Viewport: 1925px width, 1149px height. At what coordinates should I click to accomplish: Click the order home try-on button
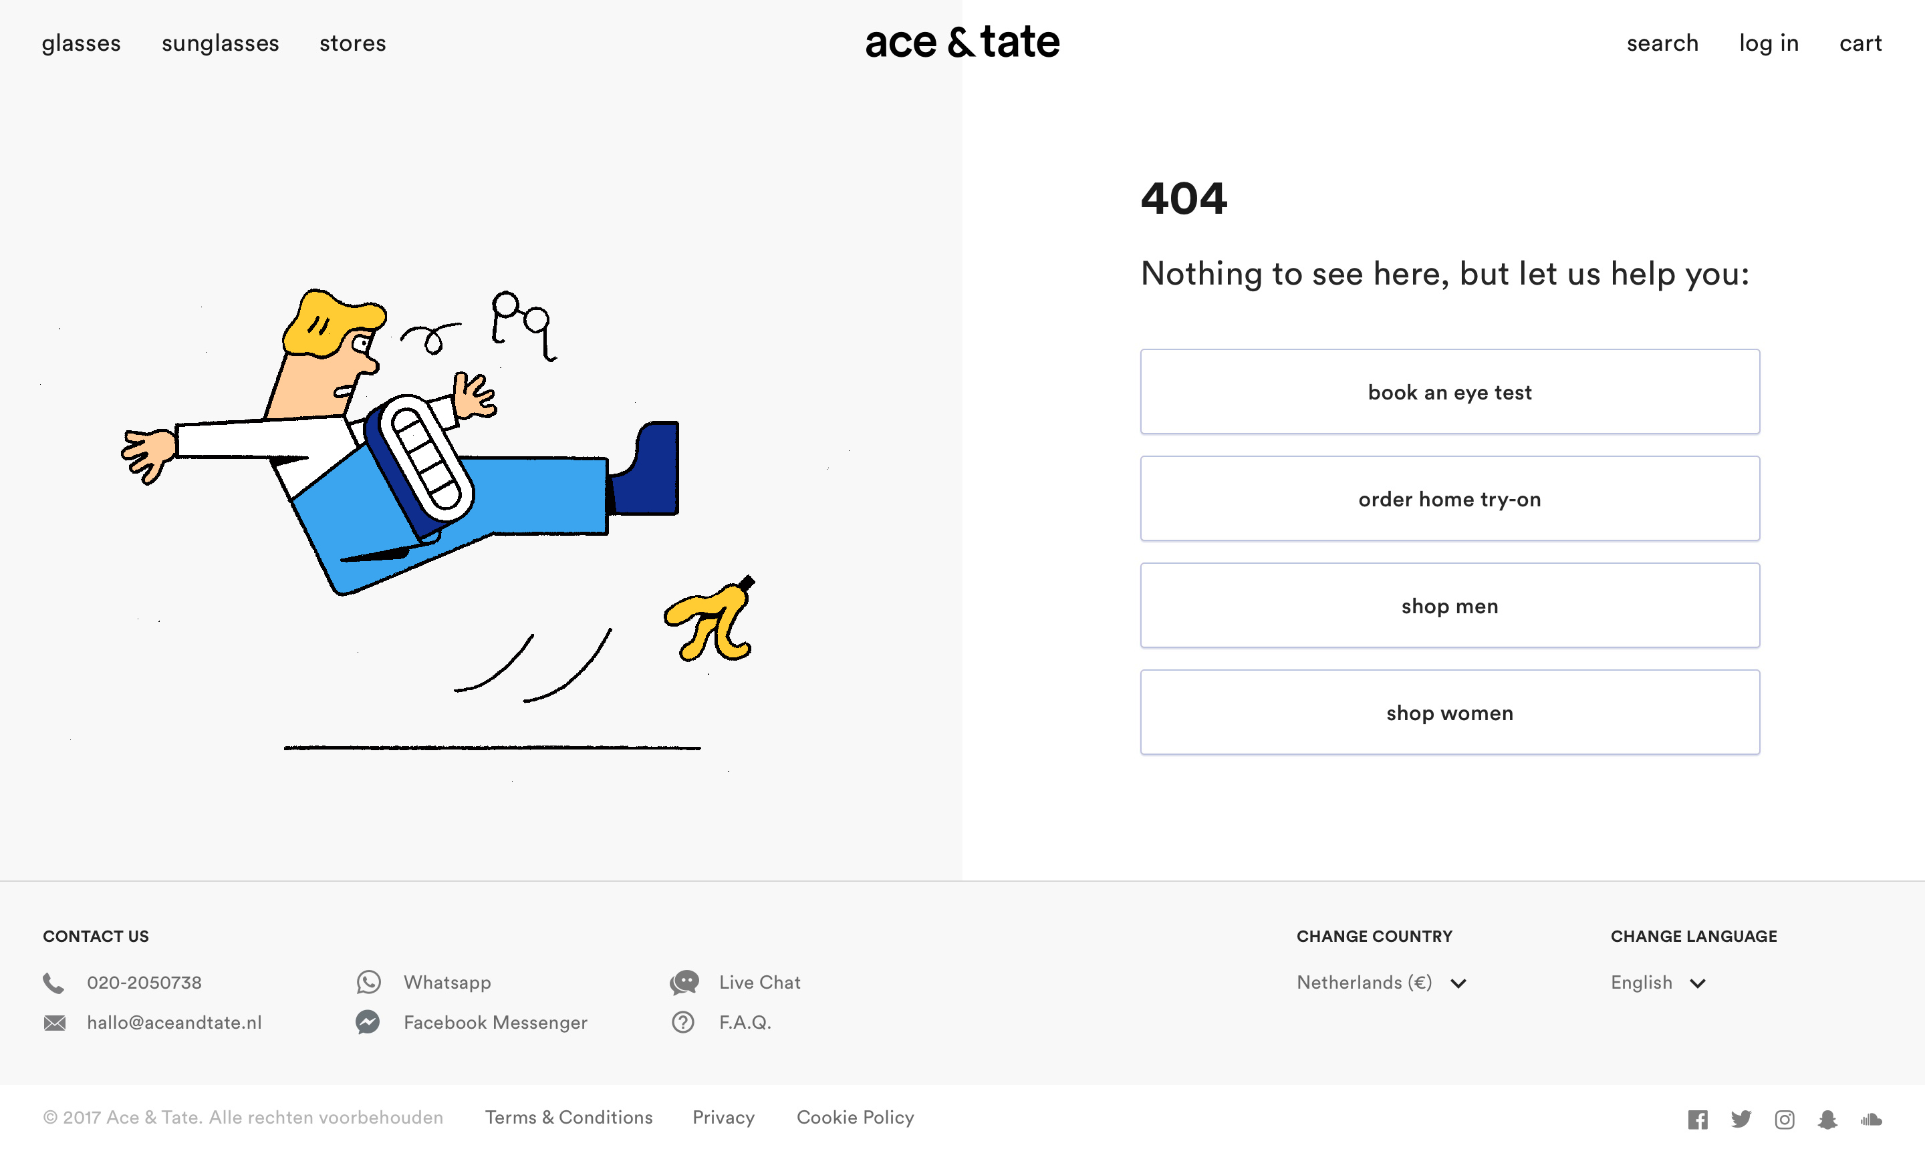1449,498
